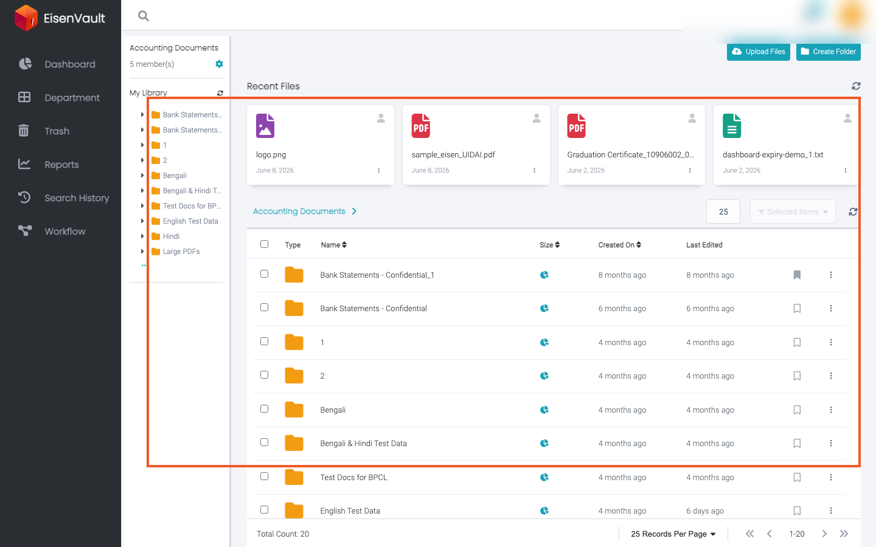Image resolution: width=876 pixels, height=547 pixels.
Task: Go to Reports in the sidebar
Action: click(61, 165)
